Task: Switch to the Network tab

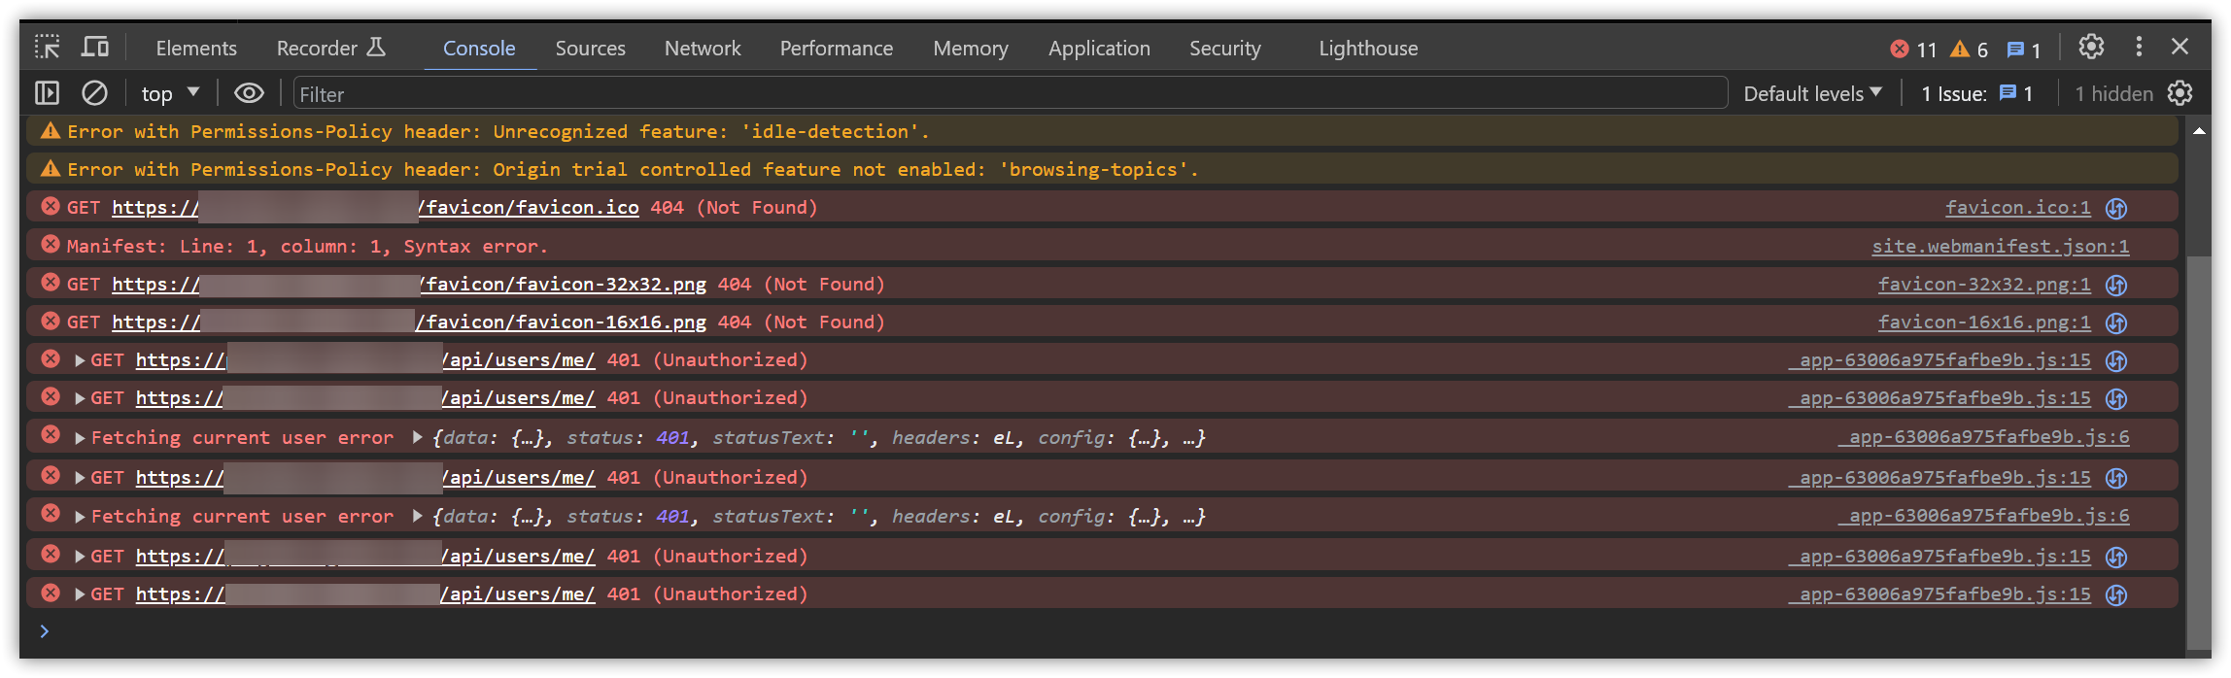Action: pos(702,48)
